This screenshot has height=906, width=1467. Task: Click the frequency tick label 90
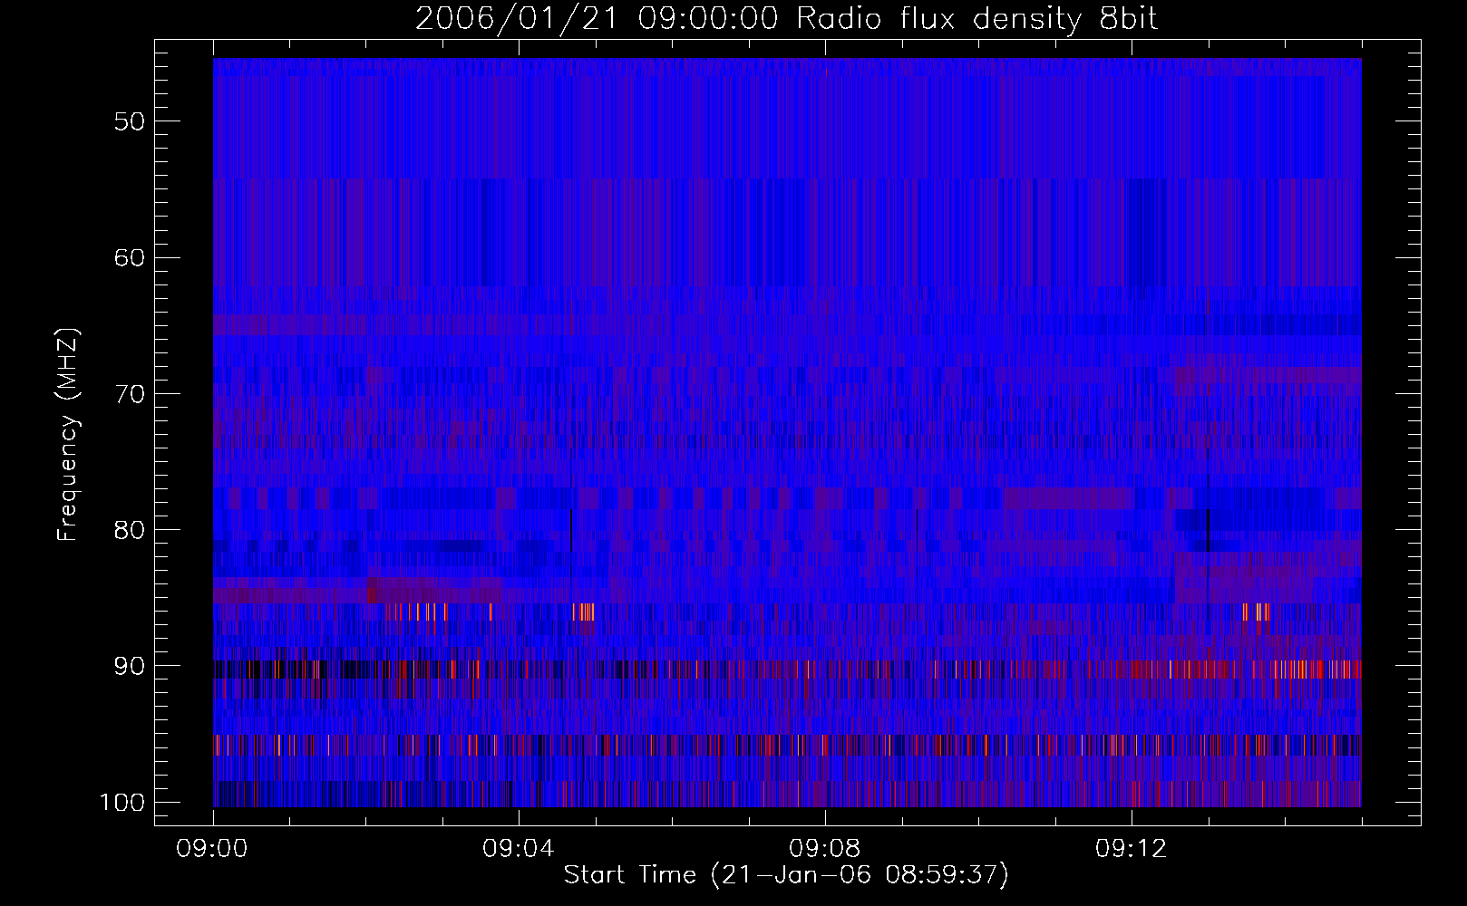pyautogui.click(x=130, y=666)
